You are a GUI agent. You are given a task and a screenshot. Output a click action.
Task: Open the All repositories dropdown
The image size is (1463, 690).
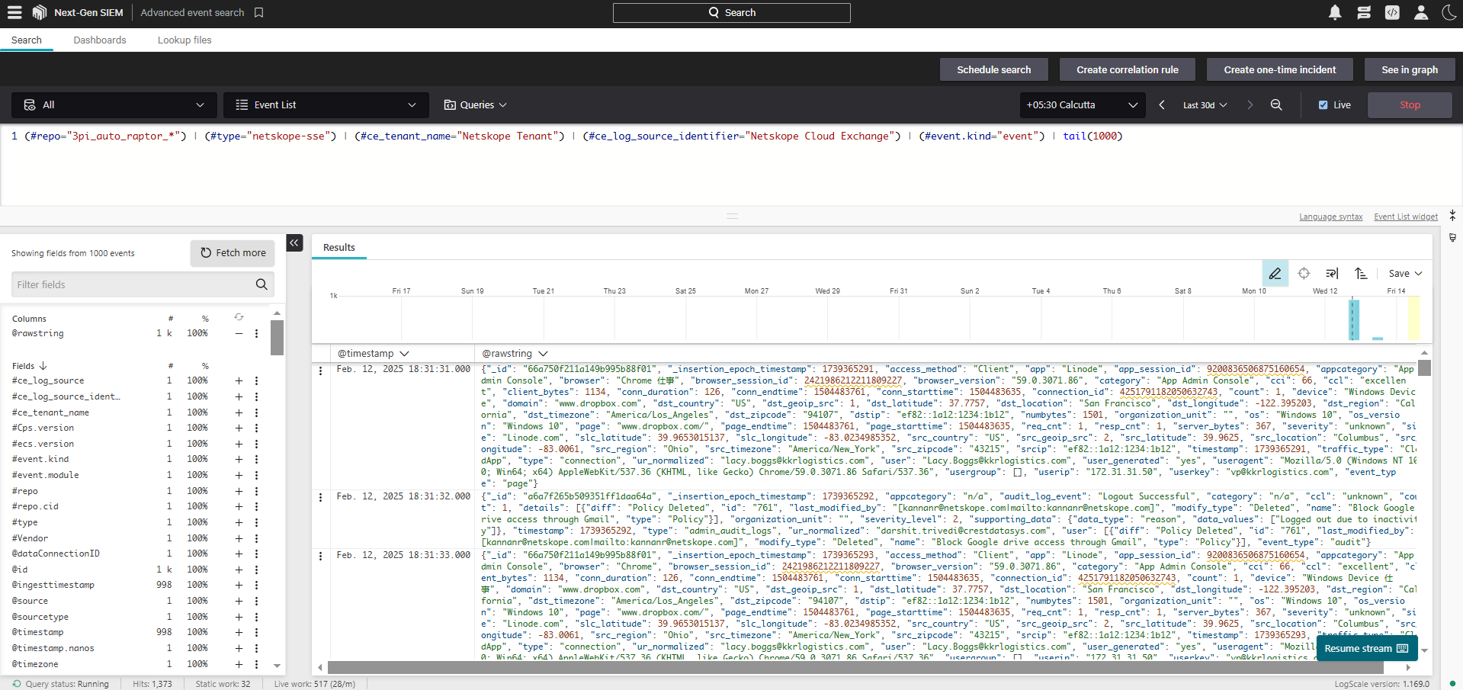tap(114, 105)
